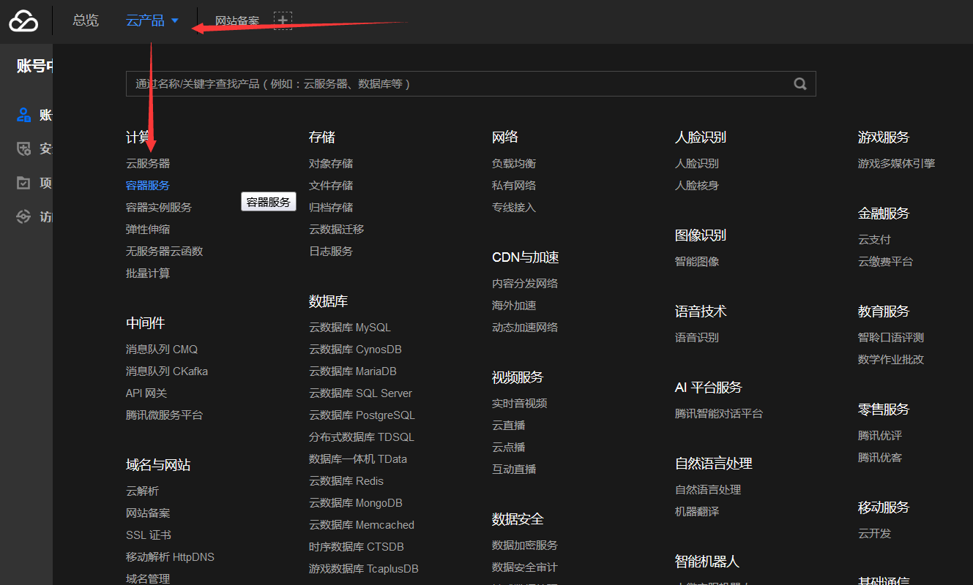Open 腾讯智能对话平台
Viewport: 973px width, 585px height.
(719, 413)
